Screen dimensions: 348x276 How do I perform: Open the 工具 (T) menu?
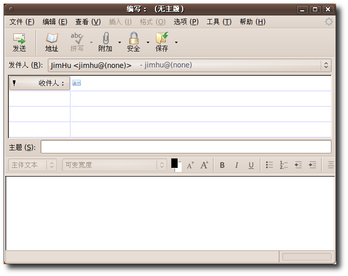click(219, 22)
